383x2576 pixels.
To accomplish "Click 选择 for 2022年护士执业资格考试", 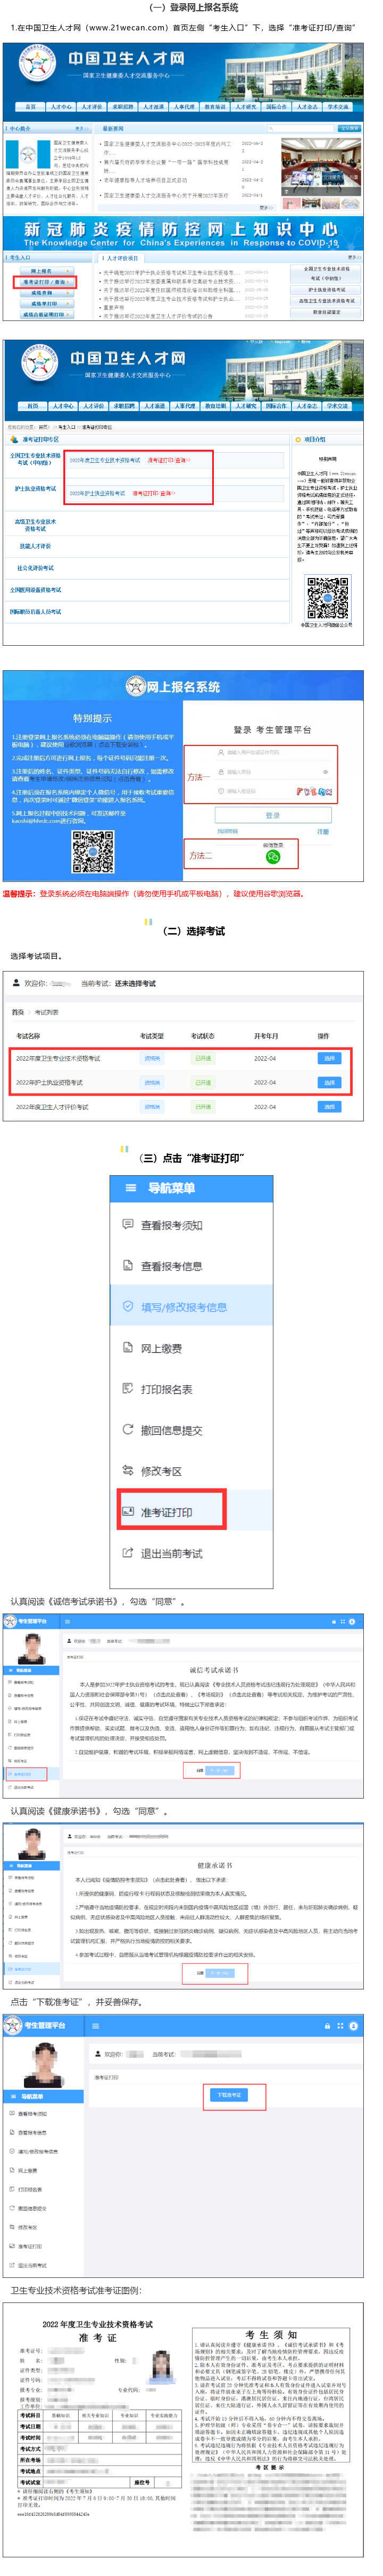I will tap(329, 1082).
